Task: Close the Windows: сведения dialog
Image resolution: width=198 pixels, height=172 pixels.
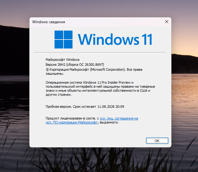Action: 167,22
